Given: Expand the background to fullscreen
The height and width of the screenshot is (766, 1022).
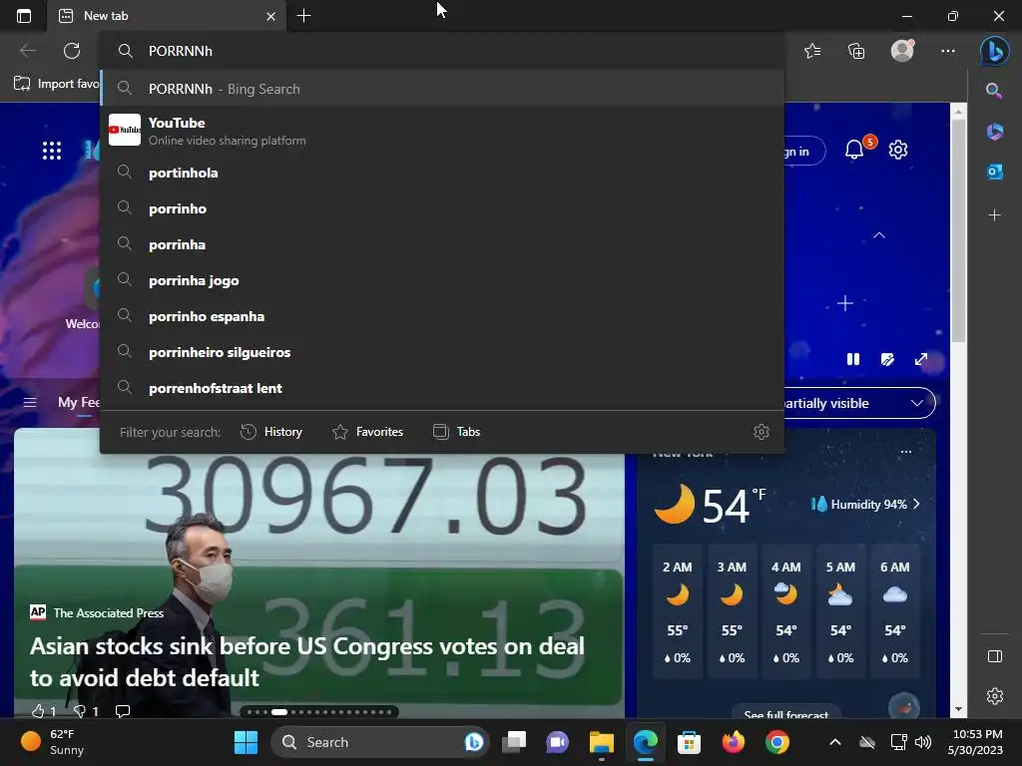Looking at the screenshot, I should click(921, 359).
